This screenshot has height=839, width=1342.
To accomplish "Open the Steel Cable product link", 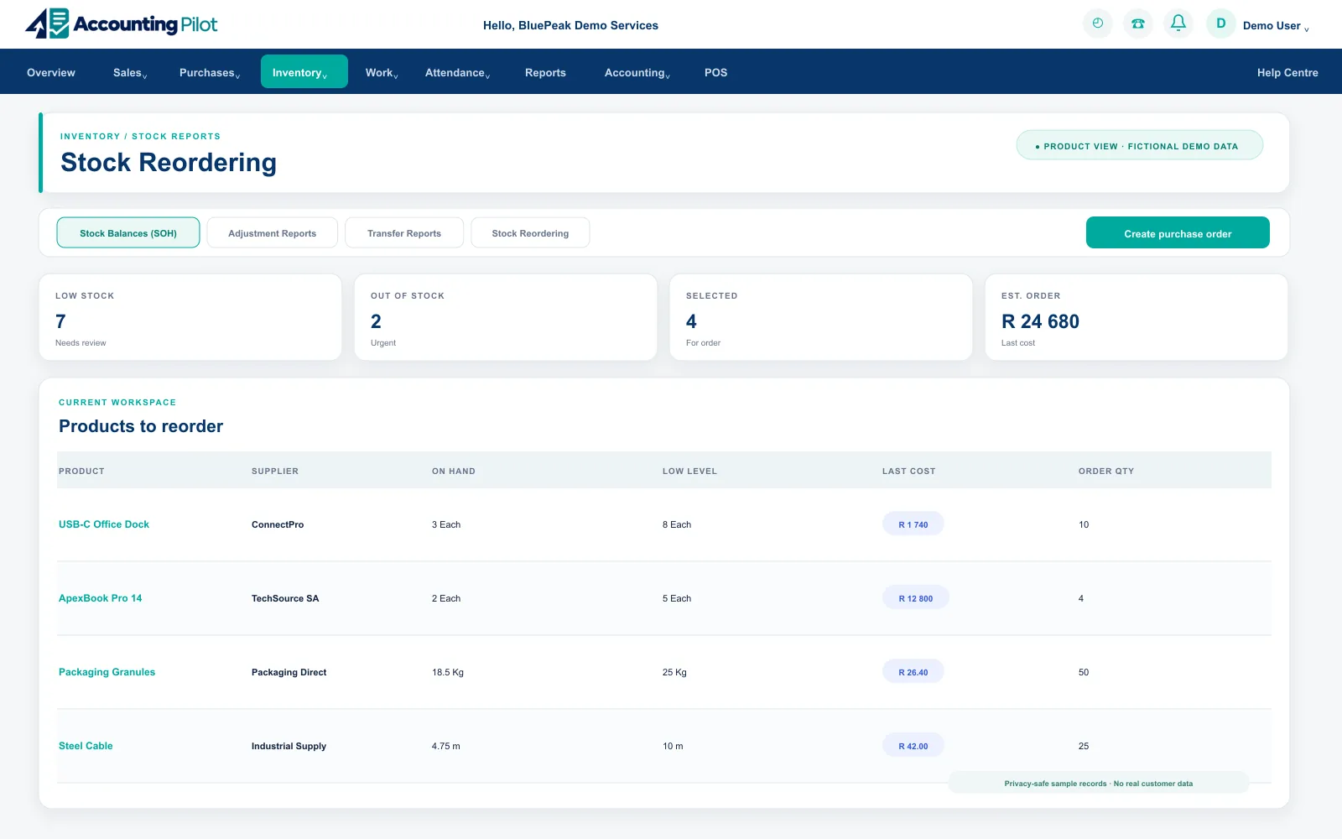I will point(86,746).
